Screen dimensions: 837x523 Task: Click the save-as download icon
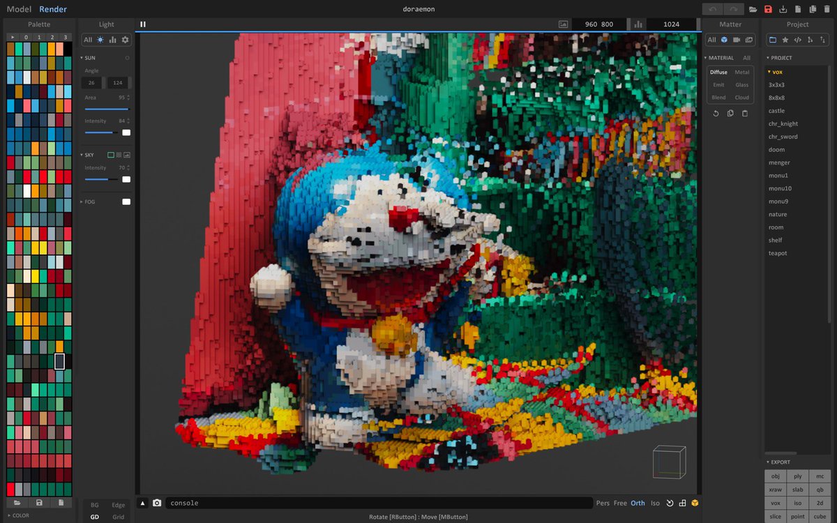click(783, 9)
